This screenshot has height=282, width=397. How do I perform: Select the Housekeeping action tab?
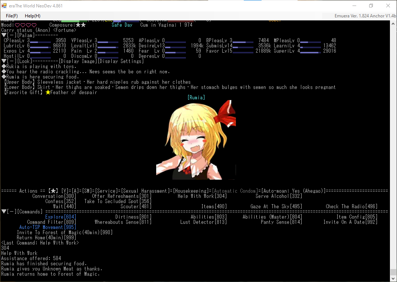[192, 191]
